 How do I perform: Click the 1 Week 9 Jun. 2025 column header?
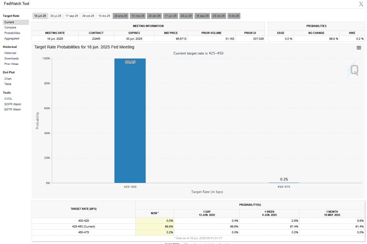[269, 213]
